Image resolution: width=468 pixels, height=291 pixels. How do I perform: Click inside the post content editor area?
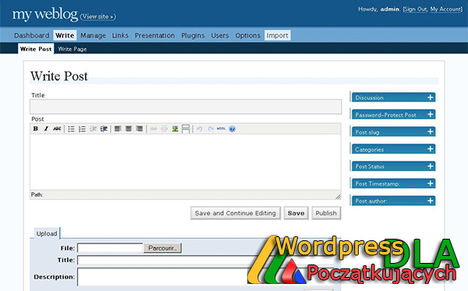click(x=186, y=162)
